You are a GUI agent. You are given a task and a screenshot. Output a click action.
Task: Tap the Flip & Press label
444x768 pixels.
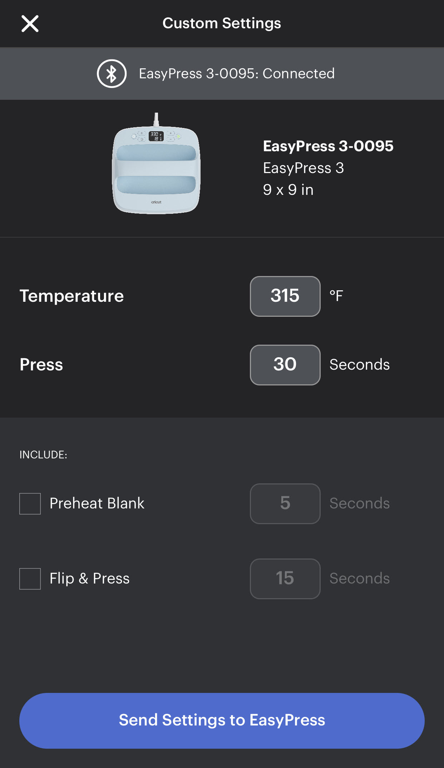tap(89, 579)
